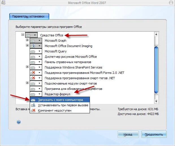Collapse the Средства Office tree node

pyautogui.click(x=23, y=35)
